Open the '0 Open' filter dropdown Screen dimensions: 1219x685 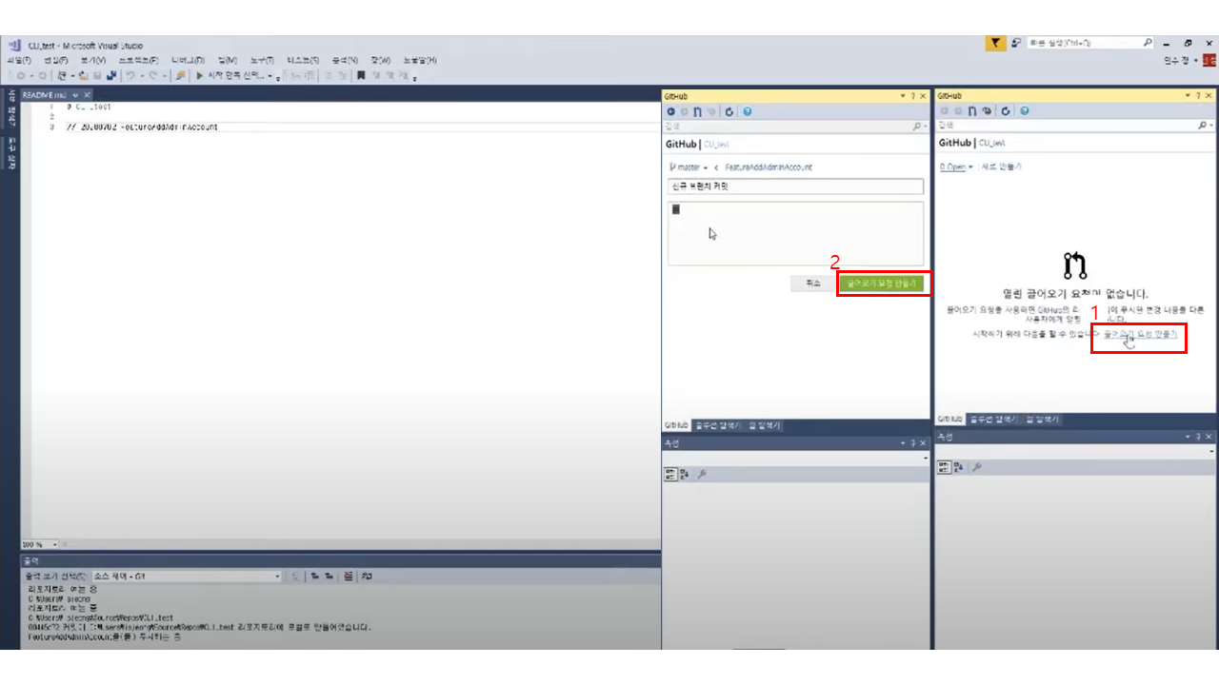point(955,166)
